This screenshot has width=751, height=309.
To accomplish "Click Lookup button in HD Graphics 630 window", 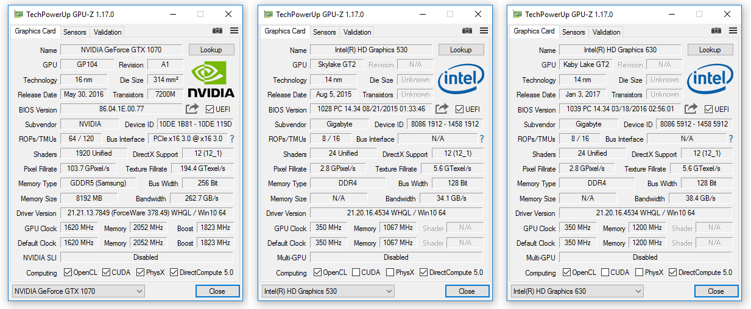I will pos(710,50).
